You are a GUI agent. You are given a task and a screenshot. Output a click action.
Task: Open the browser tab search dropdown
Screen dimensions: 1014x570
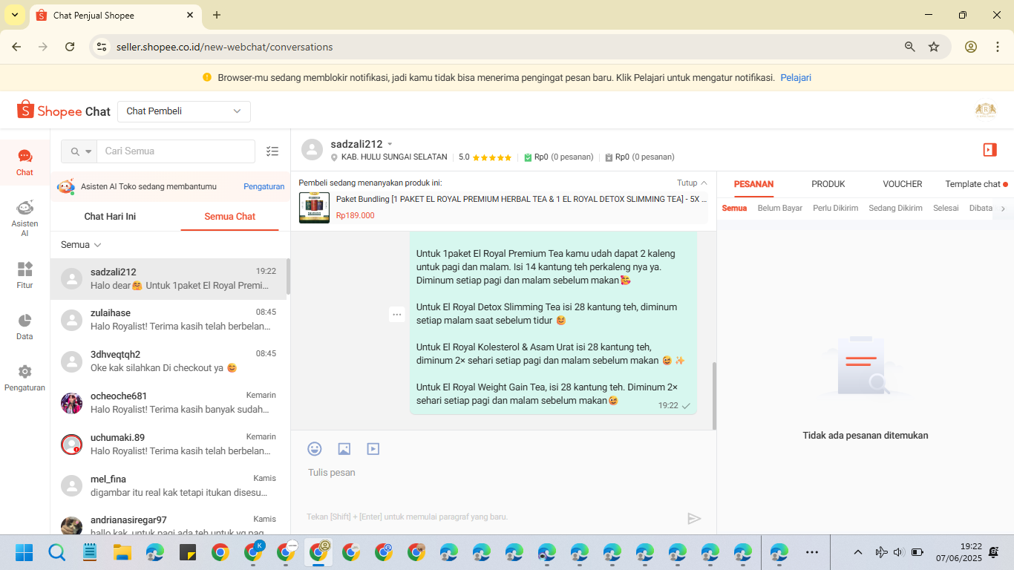click(15, 15)
